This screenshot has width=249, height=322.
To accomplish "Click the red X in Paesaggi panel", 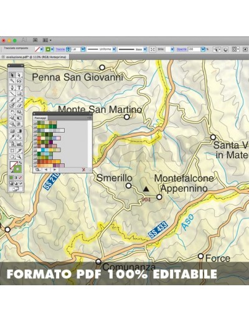I will click(83, 169).
